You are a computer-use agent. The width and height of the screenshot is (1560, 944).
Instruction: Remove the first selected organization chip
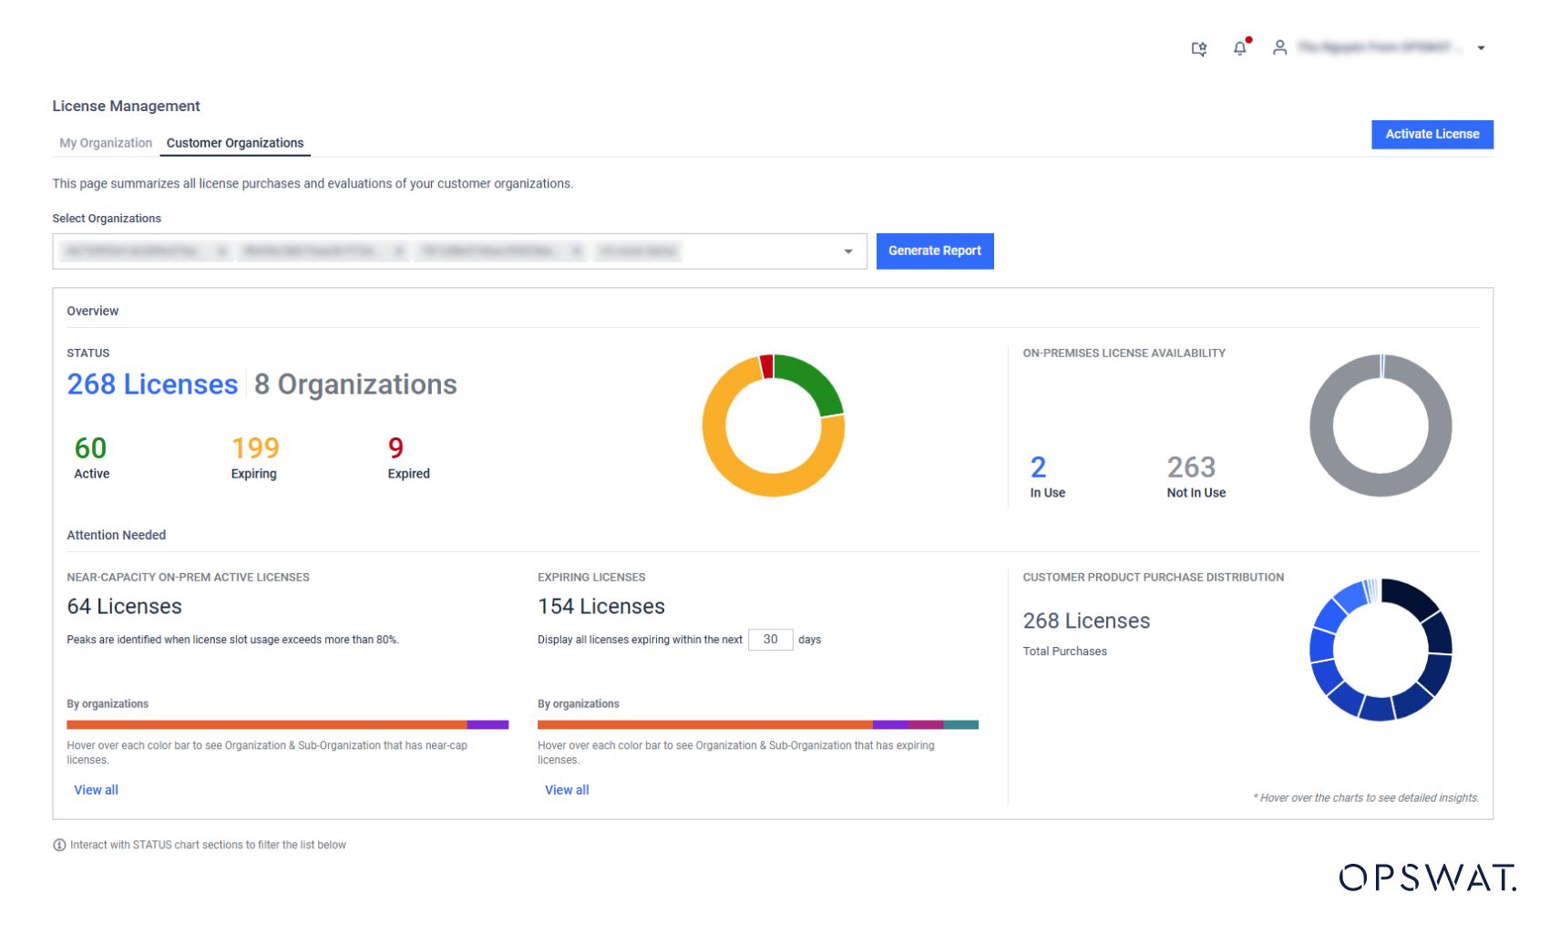[221, 251]
